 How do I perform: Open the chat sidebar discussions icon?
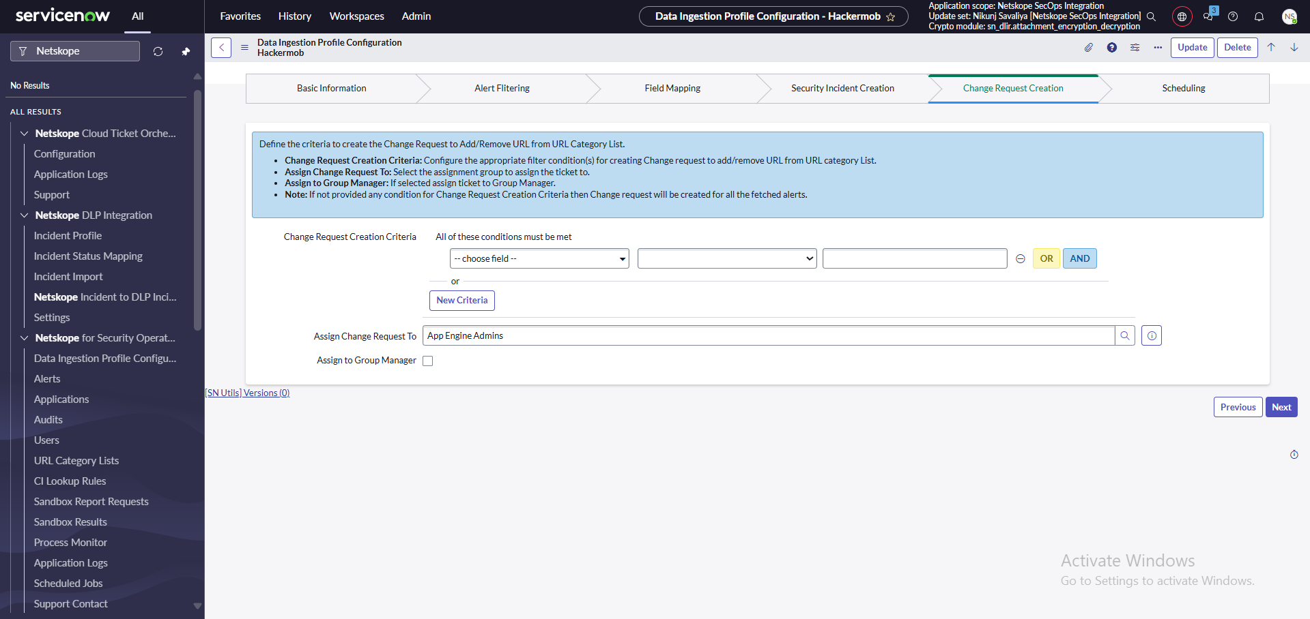tap(1209, 15)
